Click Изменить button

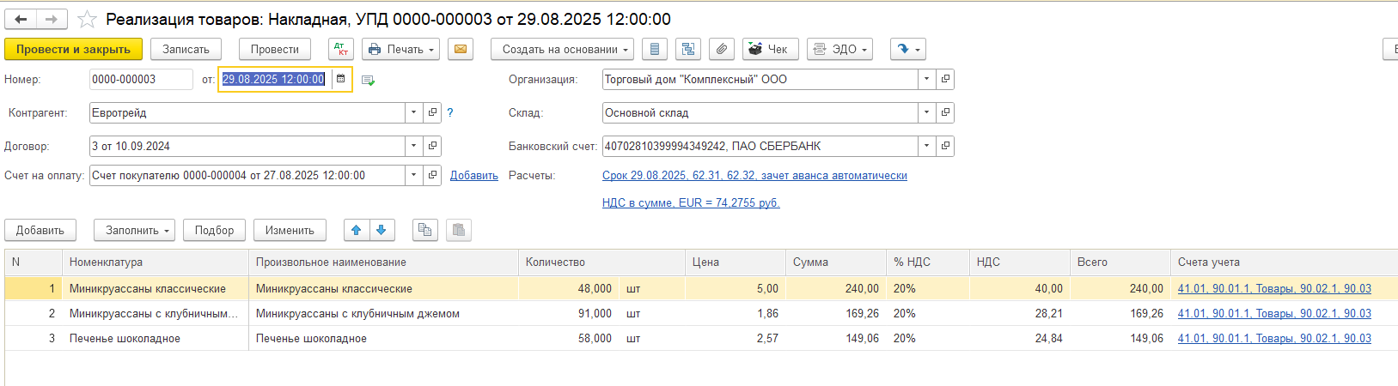click(x=290, y=230)
